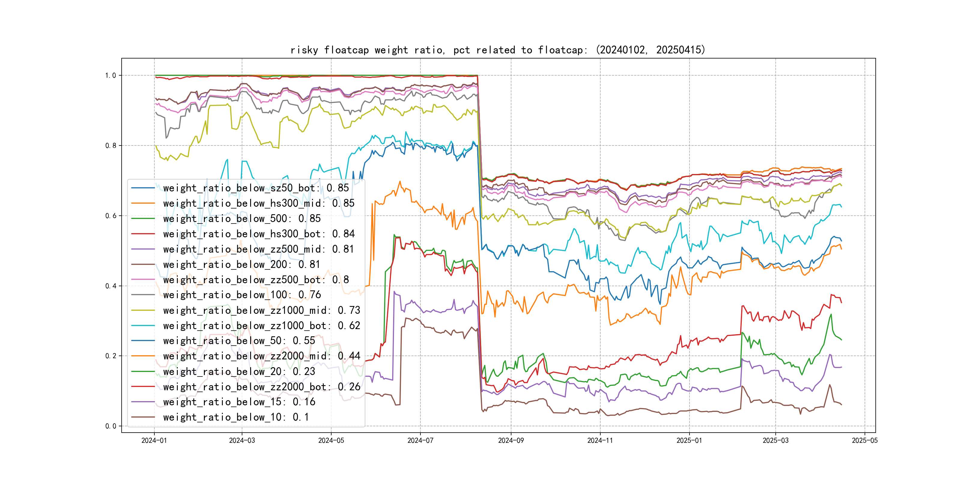This screenshot has width=973, height=486.
Task: Click the 0.0 y-axis tick label
Action: point(110,426)
